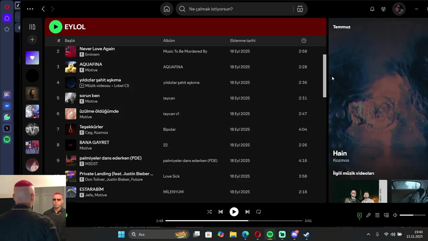Open the album Music To Be Murdered By

pyautogui.click(x=185, y=51)
